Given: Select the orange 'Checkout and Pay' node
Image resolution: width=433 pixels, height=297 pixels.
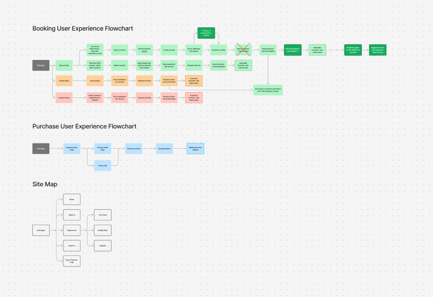Looking at the screenshot, I should 144,81.
